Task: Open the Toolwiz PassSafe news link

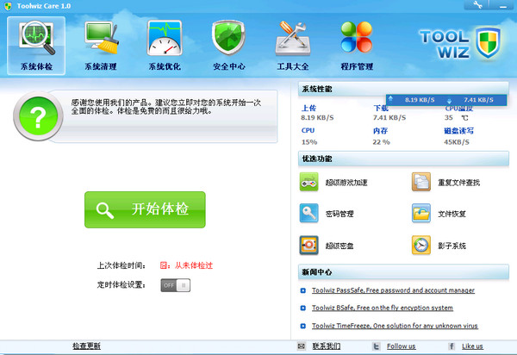Action: 393,290
